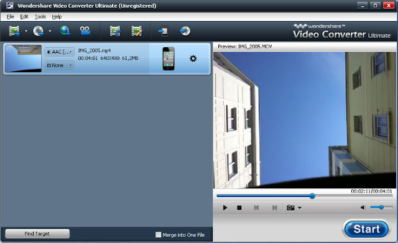Open output settings gear for IMG_2005.mp4

coord(193,59)
